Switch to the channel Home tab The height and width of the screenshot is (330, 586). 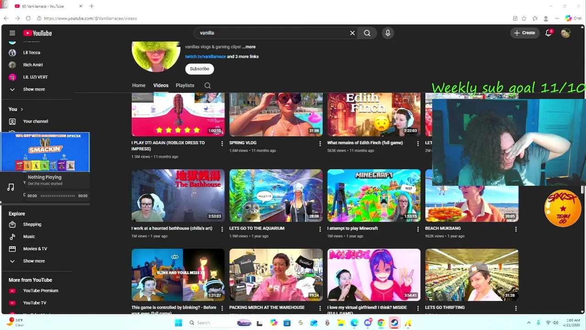[x=139, y=85]
